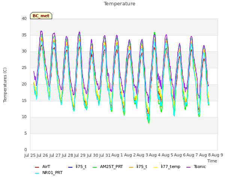
Task: Click the blue li75_t legend swatch
Action: pos(70,167)
